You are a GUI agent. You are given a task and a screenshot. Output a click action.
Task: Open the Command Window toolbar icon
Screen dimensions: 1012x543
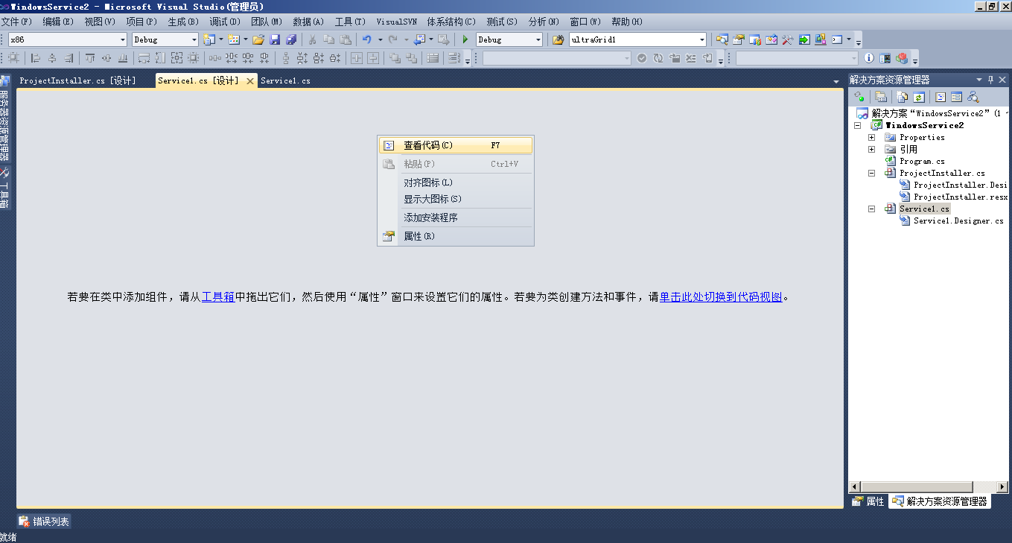(837, 39)
